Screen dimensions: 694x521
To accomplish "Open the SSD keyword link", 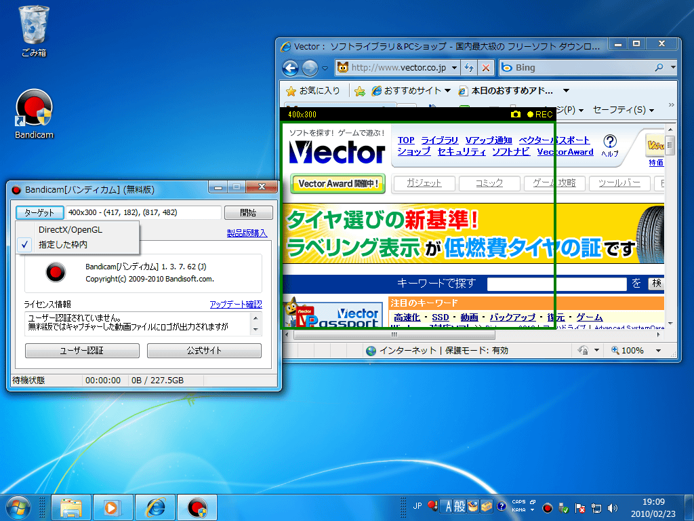I will (441, 317).
